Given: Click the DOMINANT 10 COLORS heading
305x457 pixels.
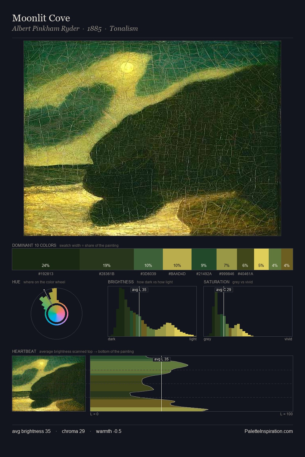Looking at the screenshot, I should click(34, 245).
